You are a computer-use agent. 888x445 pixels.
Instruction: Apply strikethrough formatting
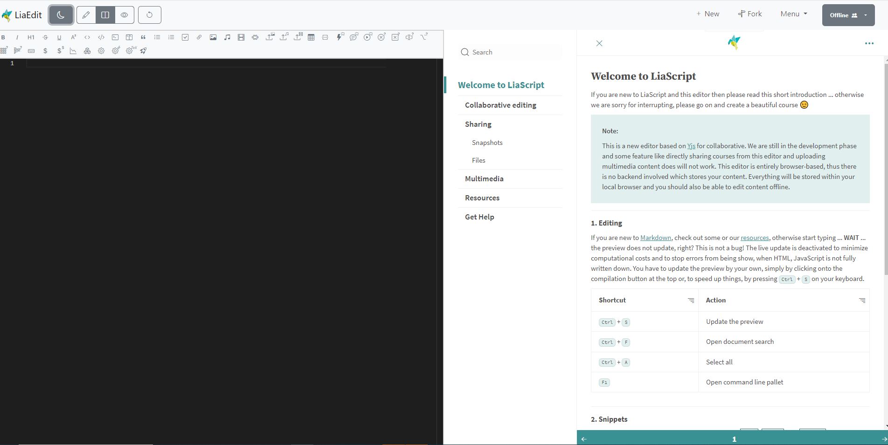[x=45, y=37]
